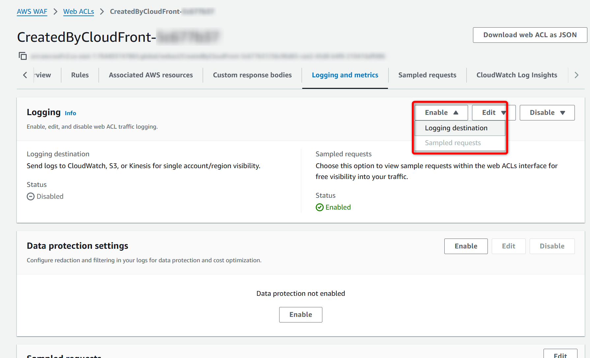View the CloudWatch Log Insights tab

[x=516, y=75]
